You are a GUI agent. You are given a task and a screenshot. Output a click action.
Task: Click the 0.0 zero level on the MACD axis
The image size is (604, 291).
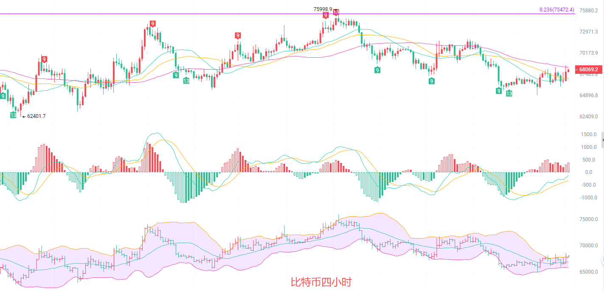588,172
